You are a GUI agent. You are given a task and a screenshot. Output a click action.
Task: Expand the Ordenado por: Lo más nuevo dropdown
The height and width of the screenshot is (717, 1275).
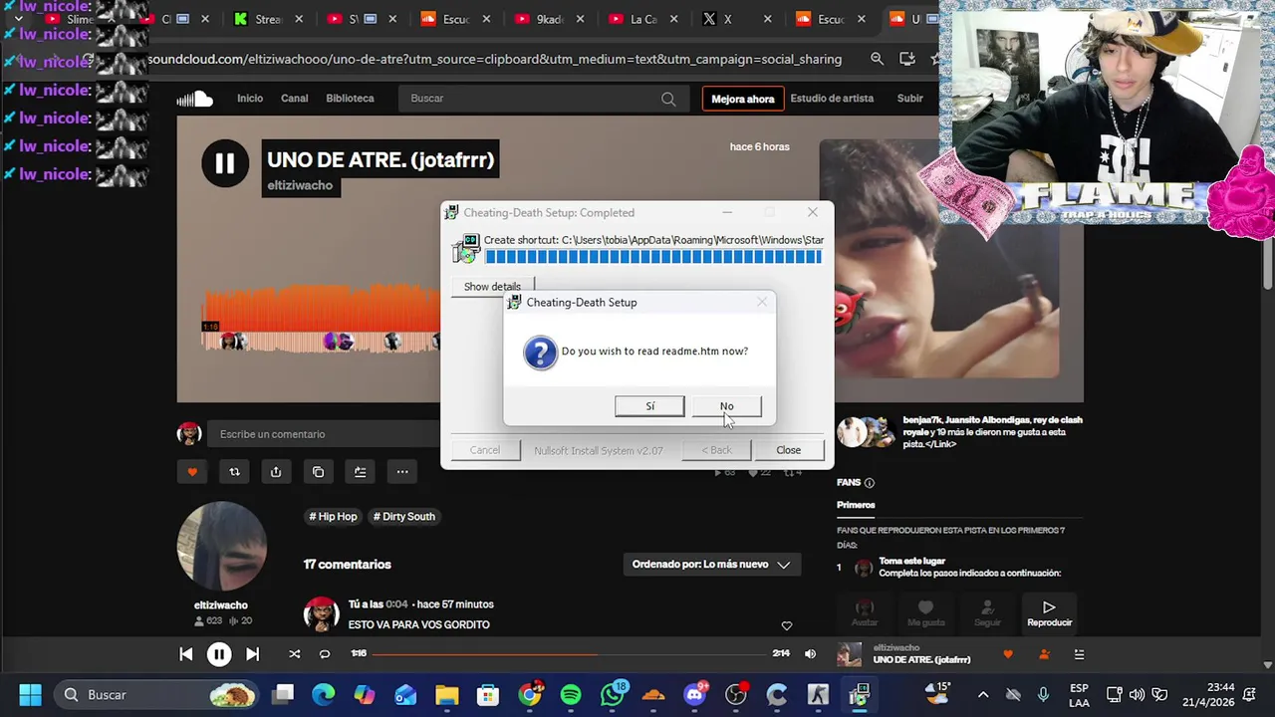(x=710, y=565)
